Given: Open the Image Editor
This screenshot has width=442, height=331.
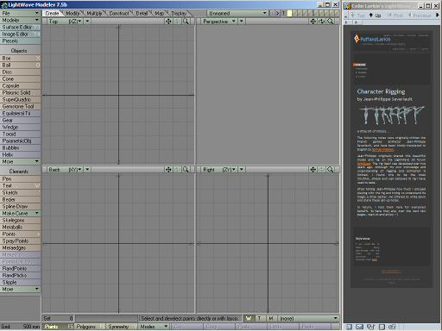Looking at the screenshot, I should (21, 34).
